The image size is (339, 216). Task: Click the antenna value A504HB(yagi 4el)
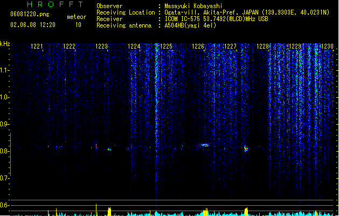pos(190,25)
